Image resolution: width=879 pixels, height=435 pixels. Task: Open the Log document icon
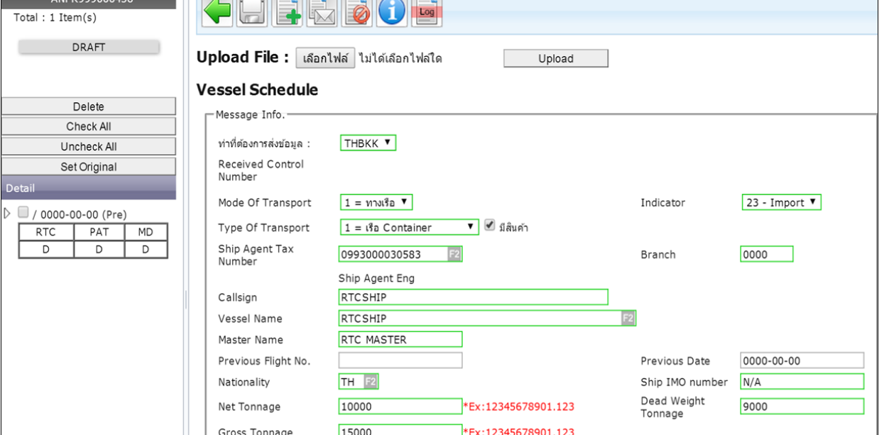(x=426, y=12)
